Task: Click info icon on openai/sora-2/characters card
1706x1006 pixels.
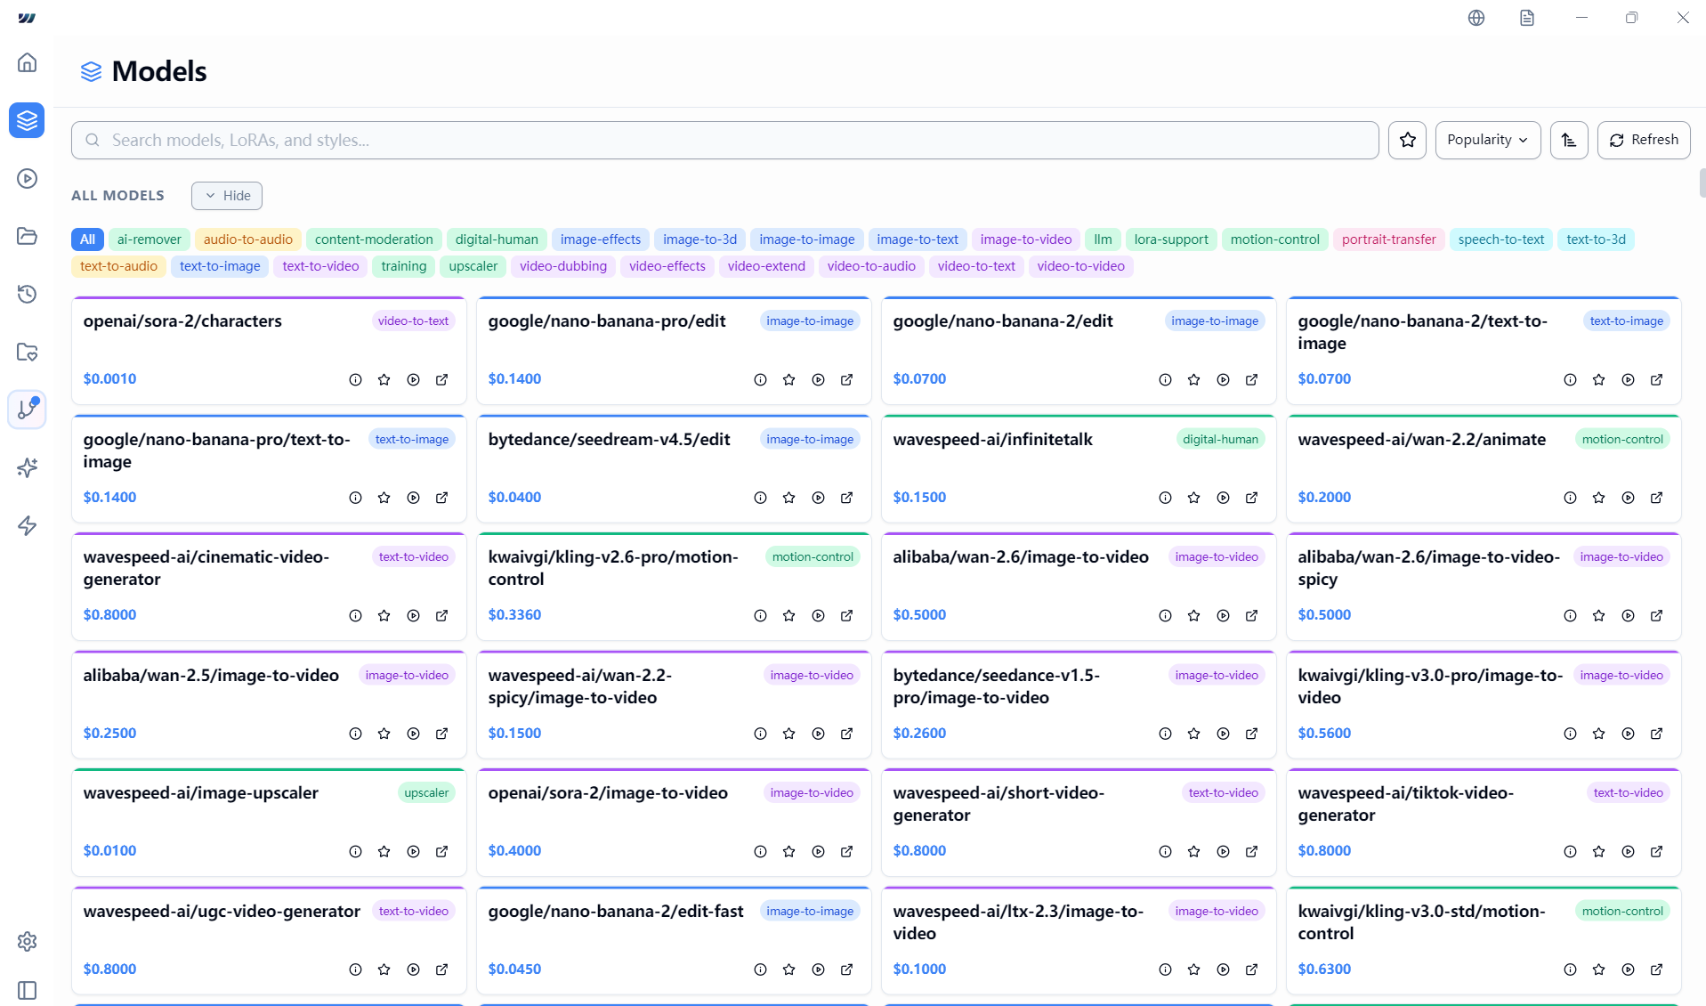Action: [x=355, y=379]
